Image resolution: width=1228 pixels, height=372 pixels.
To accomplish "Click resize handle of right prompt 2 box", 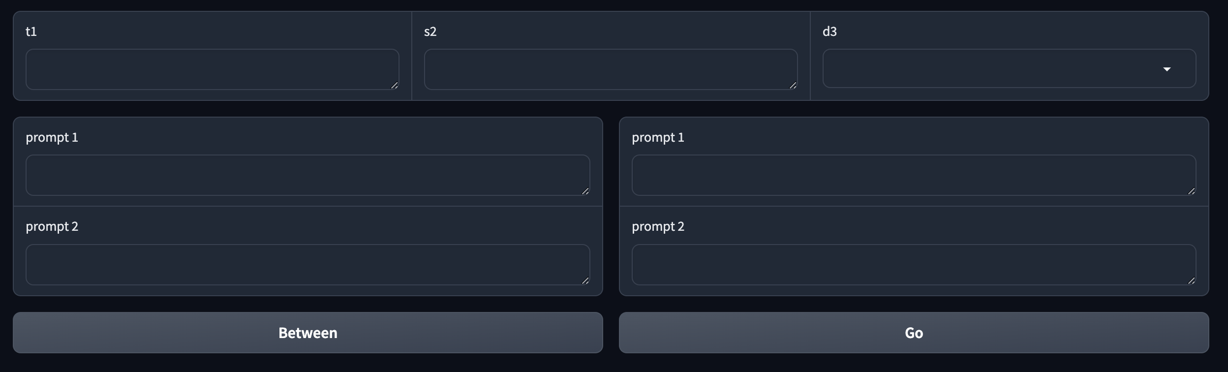I will (1192, 281).
